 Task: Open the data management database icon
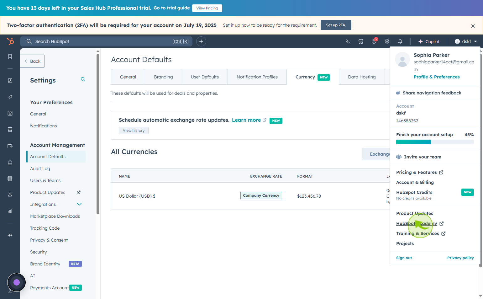10,179
